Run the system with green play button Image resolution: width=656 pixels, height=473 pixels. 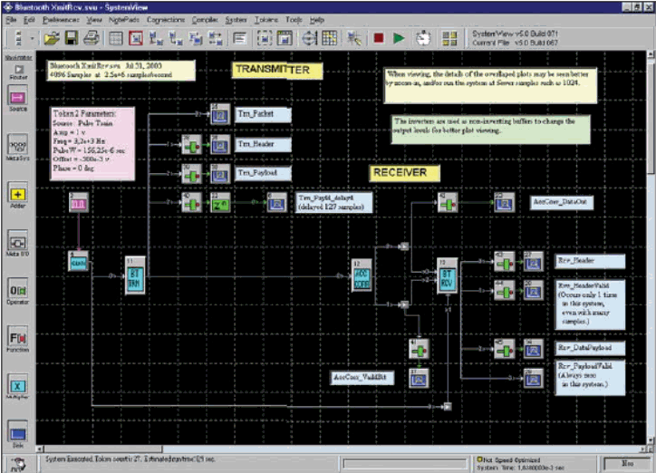coord(400,38)
